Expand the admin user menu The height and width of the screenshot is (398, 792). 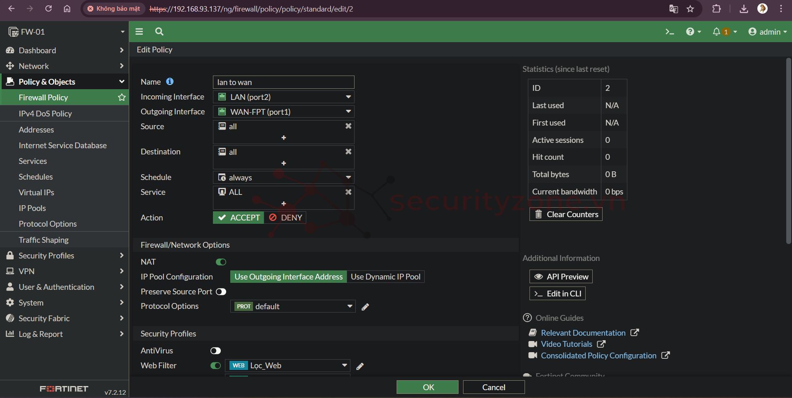[767, 32]
